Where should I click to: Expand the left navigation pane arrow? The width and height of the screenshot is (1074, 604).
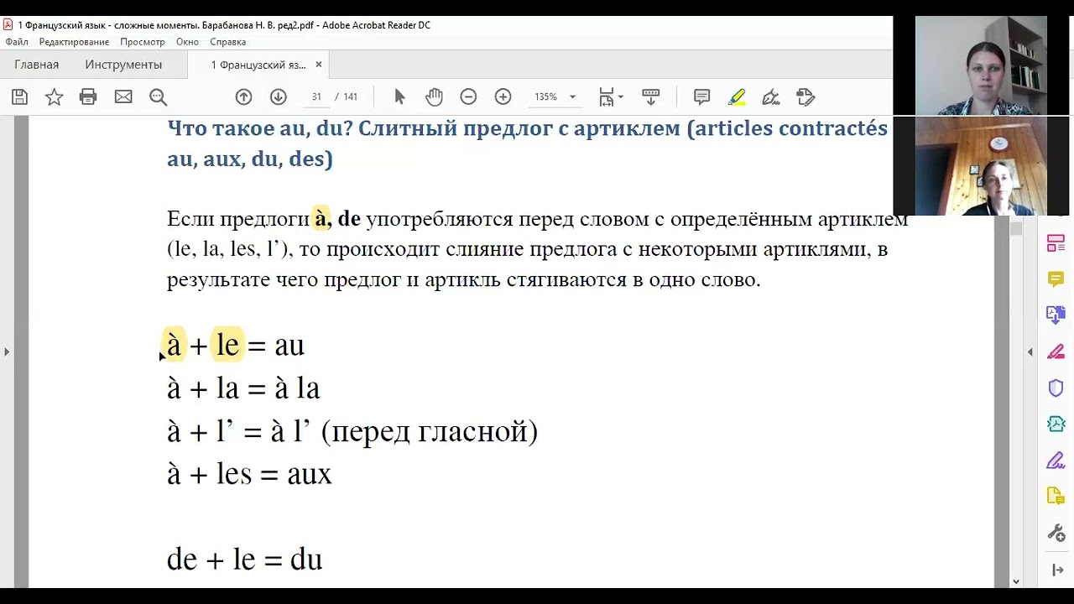pos(7,352)
